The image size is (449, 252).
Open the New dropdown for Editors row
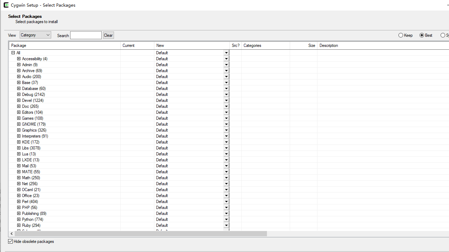[x=226, y=112]
